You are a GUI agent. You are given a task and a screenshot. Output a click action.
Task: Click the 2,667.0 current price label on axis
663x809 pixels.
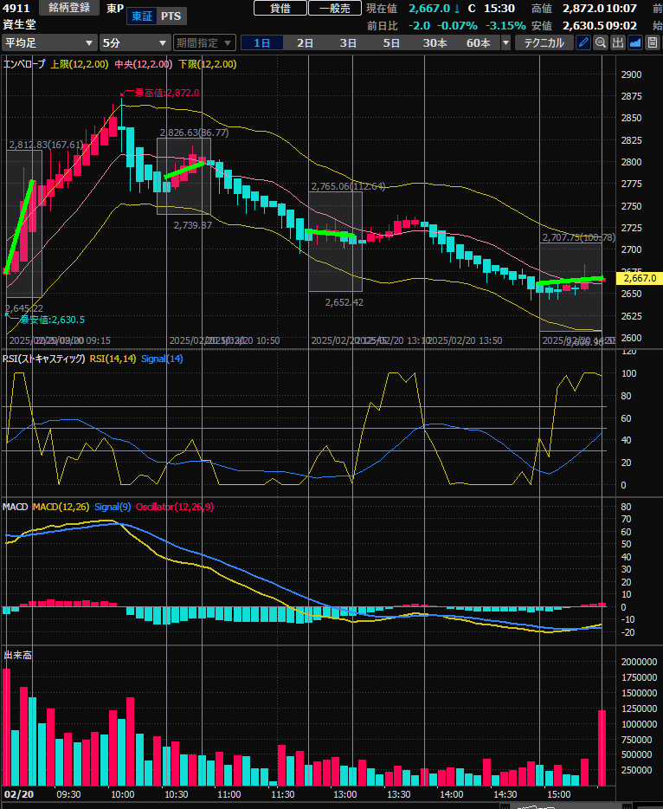point(640,278)
